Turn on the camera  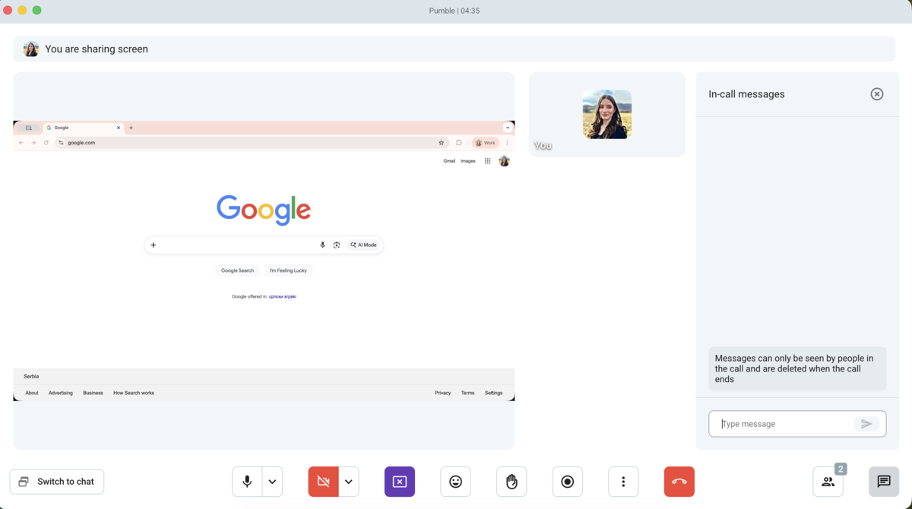323,482
